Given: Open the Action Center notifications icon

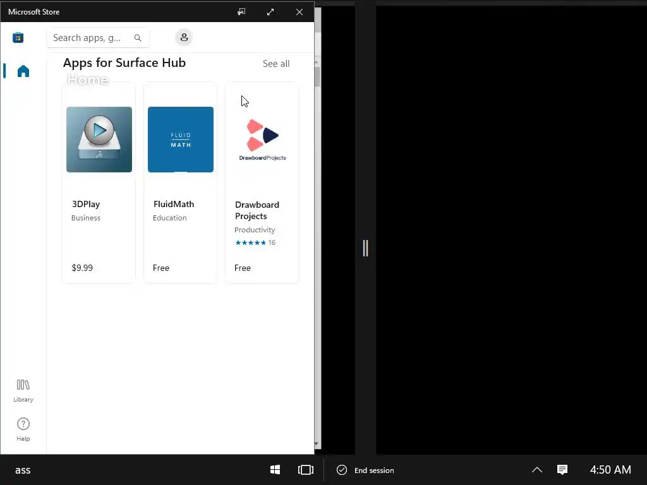Looking at the screenshot, I should point(562,470).
